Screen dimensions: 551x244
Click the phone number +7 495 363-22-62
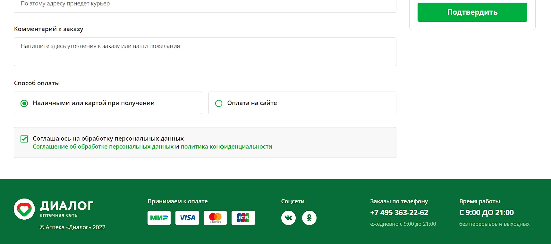point(399,213)
